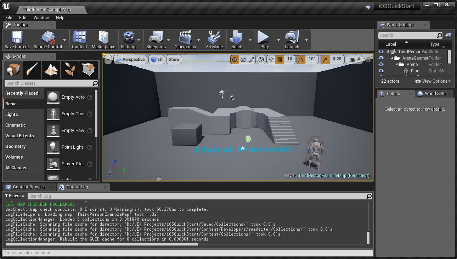Select the Paint mode brush icon
The image size is (457, 259).
pos(32,70)
